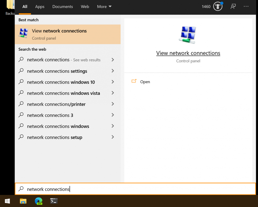258x207 pixels.
Task: Expand 'network connections - See web results' arrow
Action: point(113,60)
